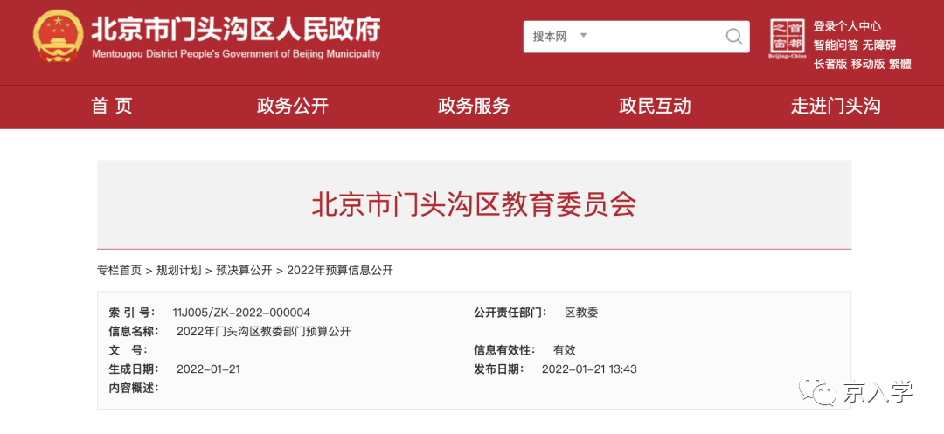Click the 索 引 号 label
Viewport: 944px width, 434px height.
[x=132, y=313]
